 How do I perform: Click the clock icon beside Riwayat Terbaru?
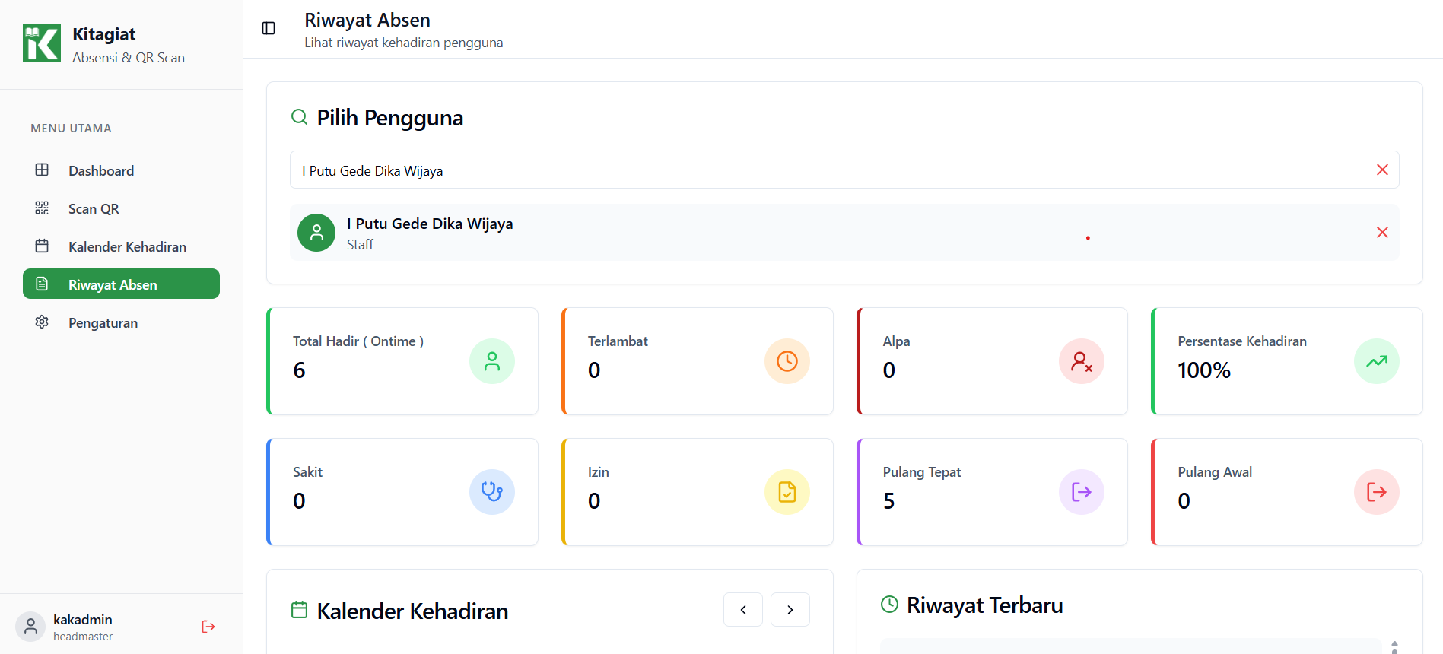[889, 605]
